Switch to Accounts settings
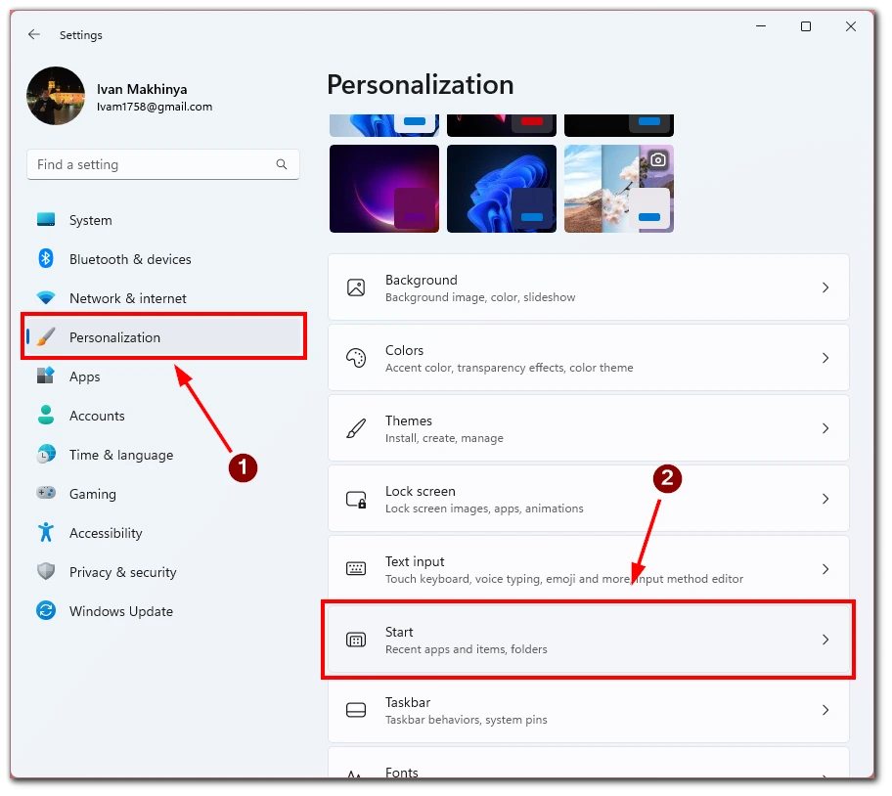Viewport: 892px width, 796px height. point(163,416)
